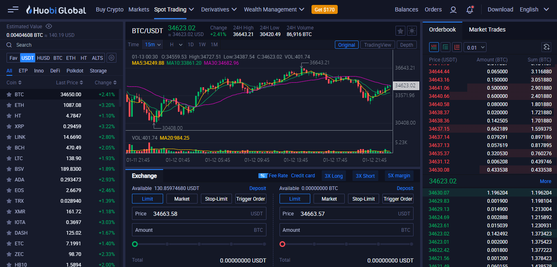This screenshot has height=267, width=557.
Task: Show only buy orders in orderbook
Action: pyautogui.click(x=446, y=47)
